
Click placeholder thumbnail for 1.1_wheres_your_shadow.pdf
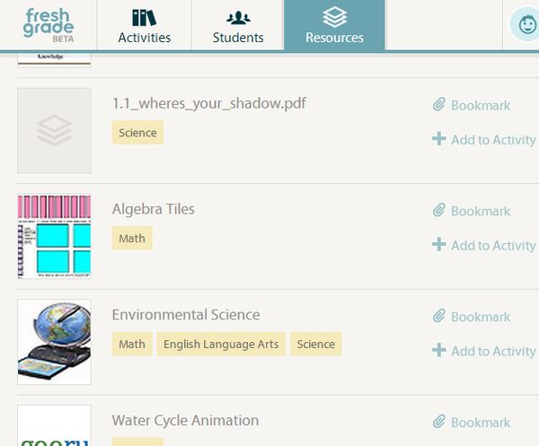pyautogui.click(x=54, y=130)
